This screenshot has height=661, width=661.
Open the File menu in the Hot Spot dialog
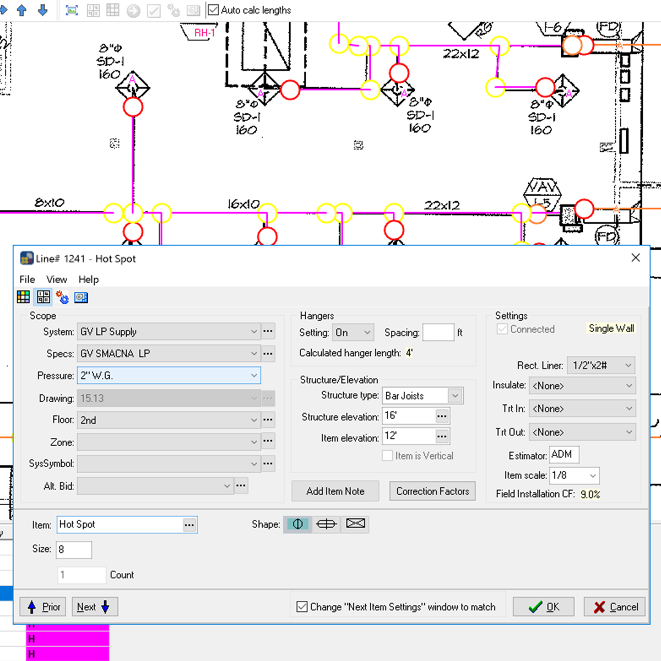pyautogui.click(x=26, y=279)
